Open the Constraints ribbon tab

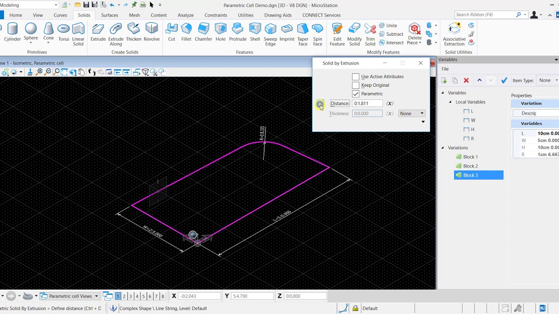coord(216,15)
